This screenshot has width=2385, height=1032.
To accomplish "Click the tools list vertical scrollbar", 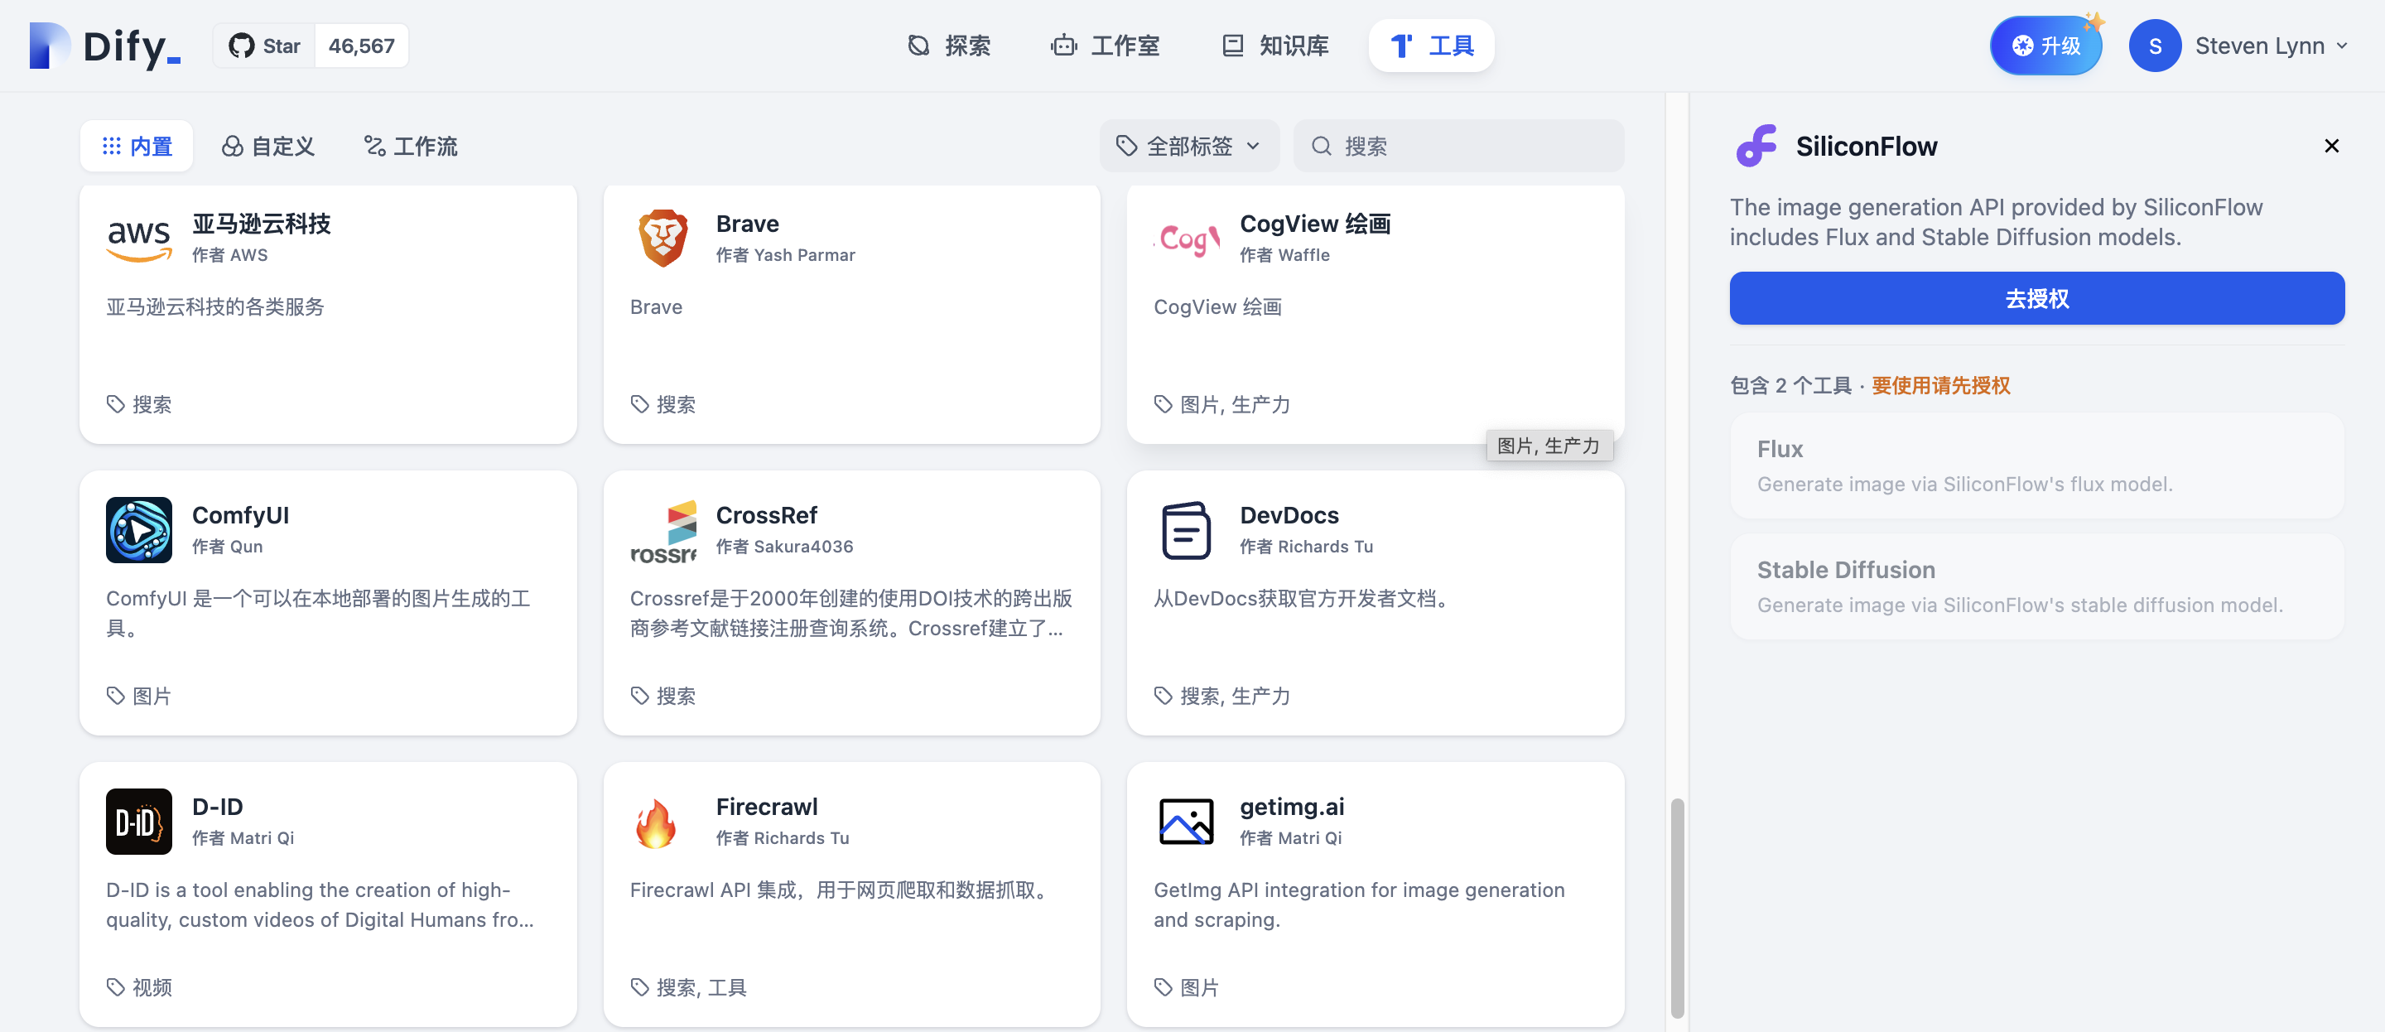I will (1677, 906).
